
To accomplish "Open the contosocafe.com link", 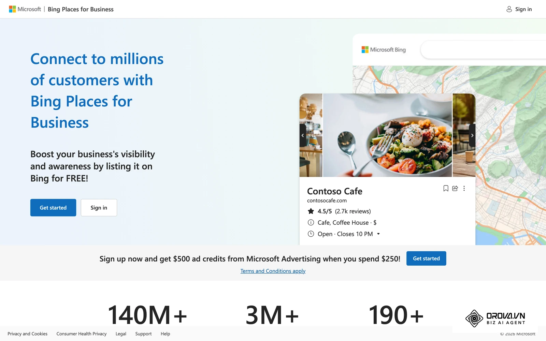I will tap(327, 201).
